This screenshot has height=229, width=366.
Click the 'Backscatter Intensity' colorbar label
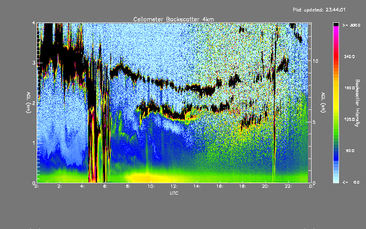click(357, 103)
